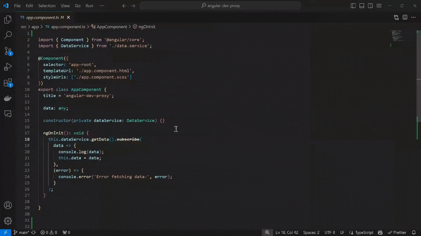
Task: Toggle the primary side bar layout button
Action: (353, 6)
